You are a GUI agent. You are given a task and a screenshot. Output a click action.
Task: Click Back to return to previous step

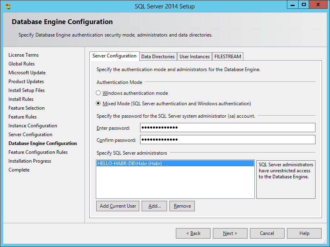point(193,233)
